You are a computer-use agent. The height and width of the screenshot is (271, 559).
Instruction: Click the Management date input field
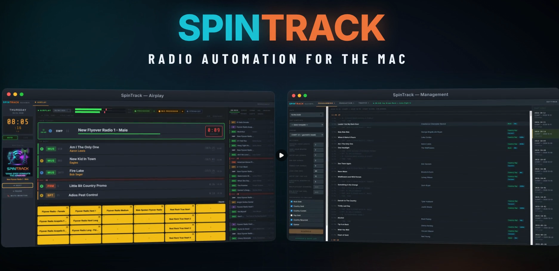coord(306,115)
